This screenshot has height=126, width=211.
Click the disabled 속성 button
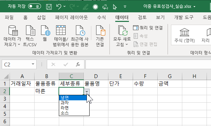140,36
